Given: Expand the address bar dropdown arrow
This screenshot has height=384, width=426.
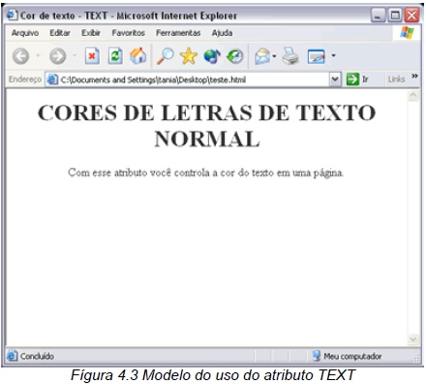Looking at the screenshot, I should point(335,80).
